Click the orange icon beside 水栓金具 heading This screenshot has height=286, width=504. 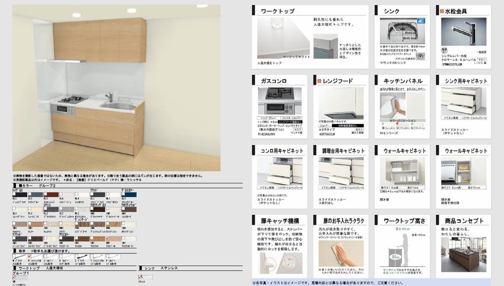(x=440, y=11)
